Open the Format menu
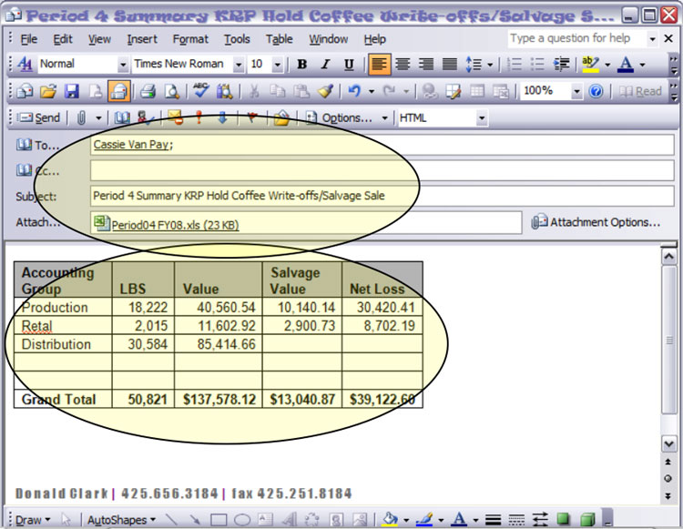This screenshot has height=529, width=683. 190,39
